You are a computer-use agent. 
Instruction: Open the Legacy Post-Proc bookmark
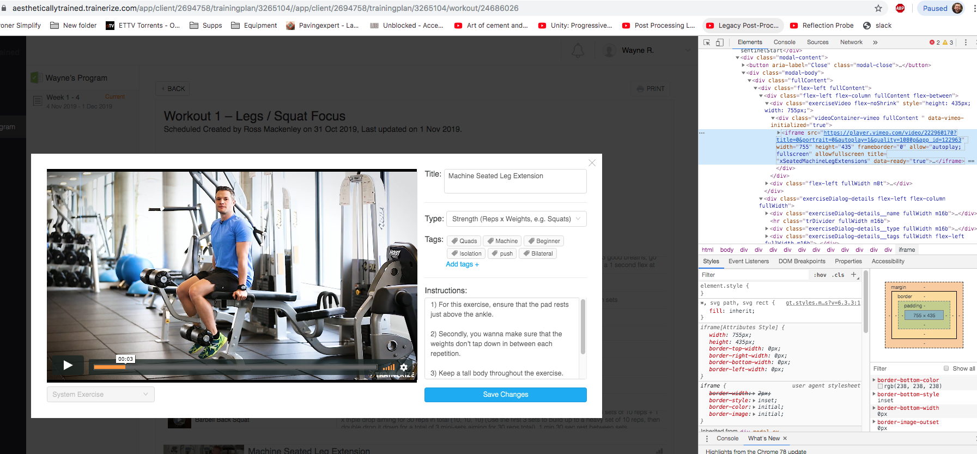coord(743,26)
